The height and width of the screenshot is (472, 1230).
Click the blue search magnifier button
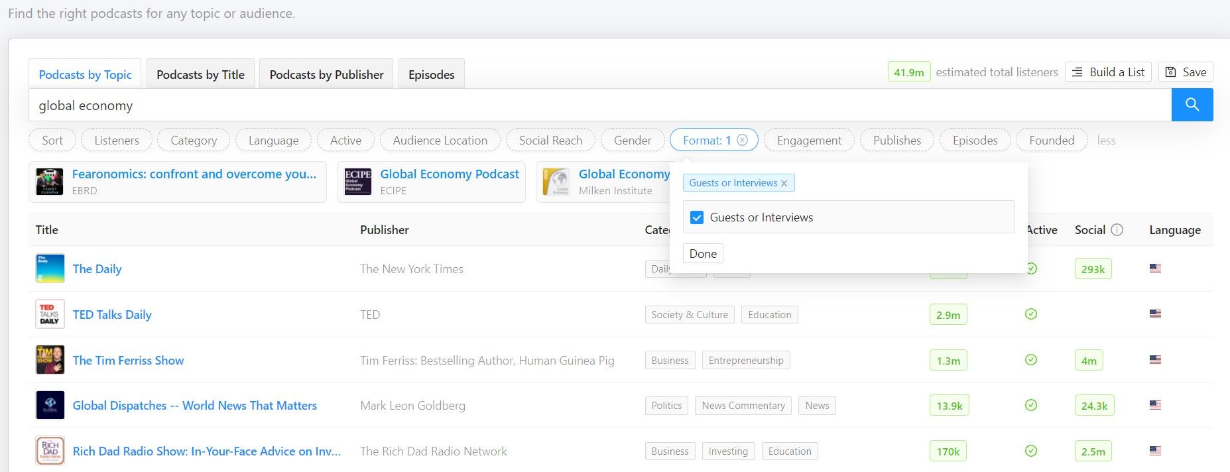pyautogui.click(x=1192, y=105)
